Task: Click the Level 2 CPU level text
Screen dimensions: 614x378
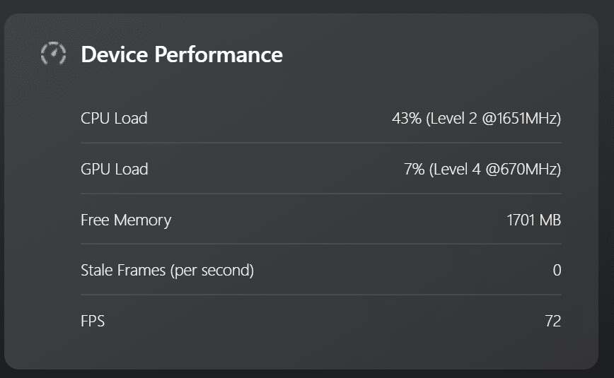Action: tap(453, 118)
